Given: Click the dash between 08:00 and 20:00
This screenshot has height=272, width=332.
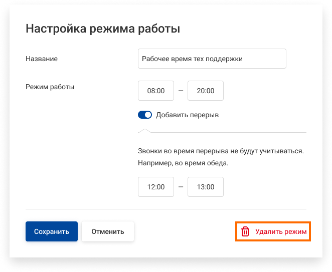Looking at the screenshot, I should click(x=181, y=91).
